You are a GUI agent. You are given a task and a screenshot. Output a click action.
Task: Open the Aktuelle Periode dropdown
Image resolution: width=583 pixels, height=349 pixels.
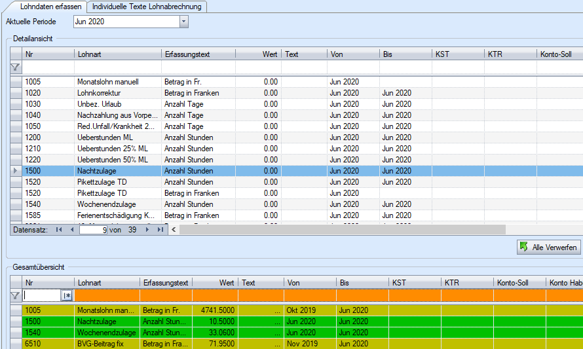click(183, 22)
